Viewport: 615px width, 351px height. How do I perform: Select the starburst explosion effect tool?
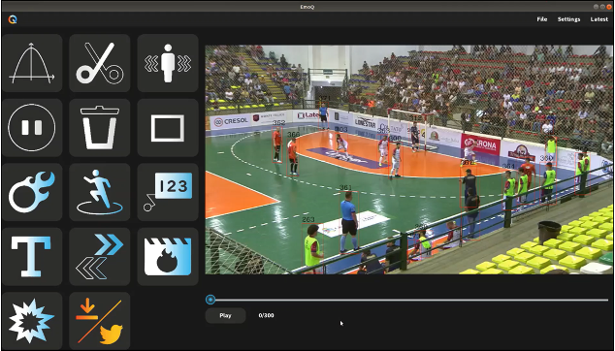coord(32,321)
